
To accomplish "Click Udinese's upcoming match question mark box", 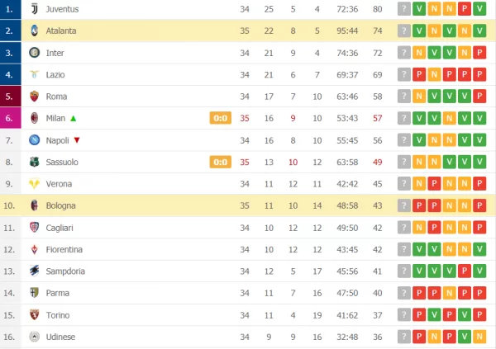I will pos(403,337).
